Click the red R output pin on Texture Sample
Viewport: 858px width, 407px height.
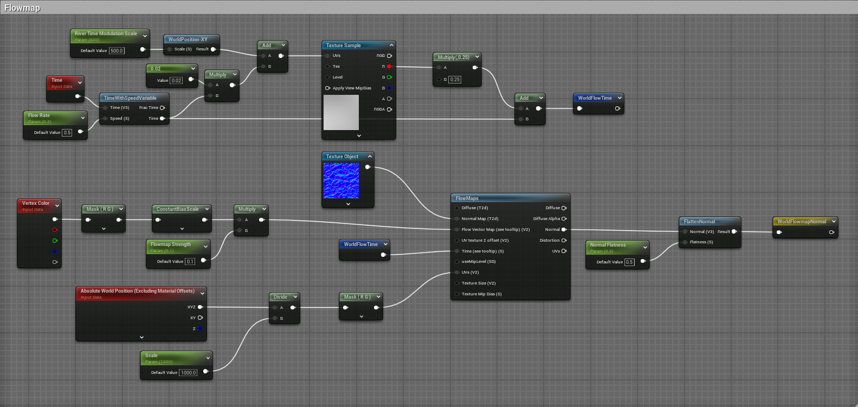tap(389, 67)
